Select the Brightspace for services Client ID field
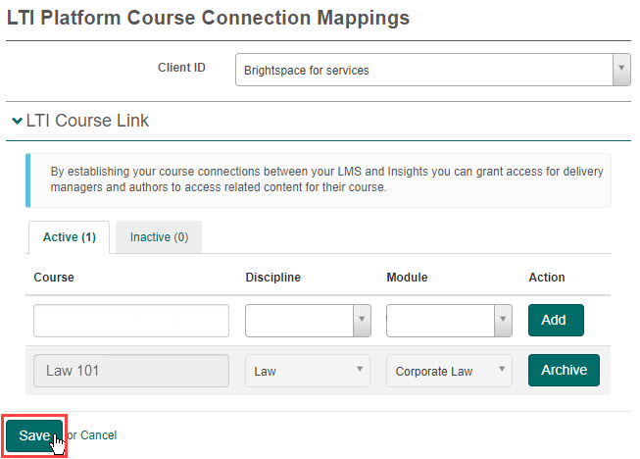640x459 pixels. tap(423, 70)
